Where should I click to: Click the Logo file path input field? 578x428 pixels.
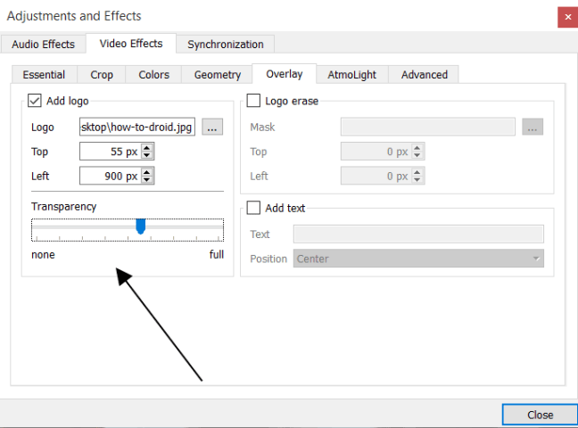click(137, 128)
